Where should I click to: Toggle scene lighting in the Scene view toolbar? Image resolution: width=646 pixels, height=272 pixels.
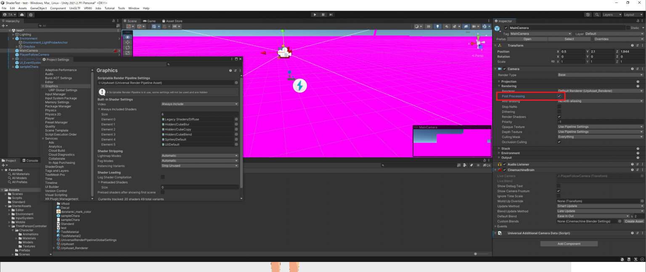[438, 26]
